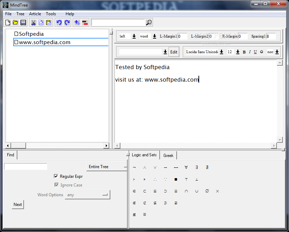
Task: Open the File menu
Action: pos(8,14)
